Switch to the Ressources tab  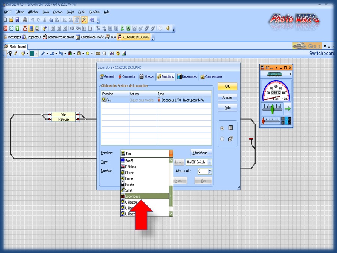click(x=187, y=76)
